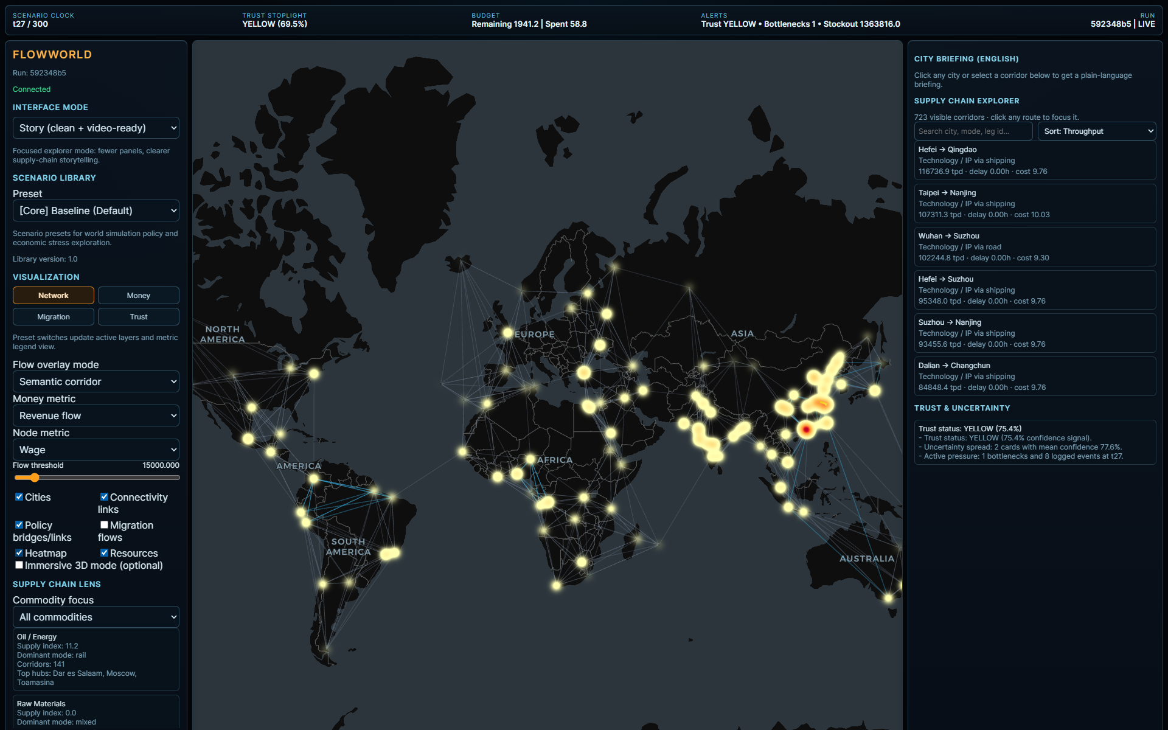Toggle the Resources layer checkbox
Screen dimensions: 1168x730
104,553
